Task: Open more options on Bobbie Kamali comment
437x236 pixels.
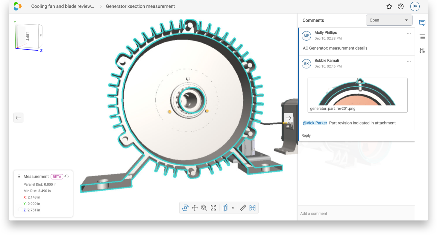Action: [409, 62]
